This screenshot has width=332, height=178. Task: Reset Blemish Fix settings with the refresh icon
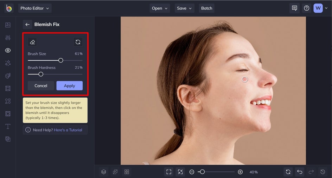(78, 42)
